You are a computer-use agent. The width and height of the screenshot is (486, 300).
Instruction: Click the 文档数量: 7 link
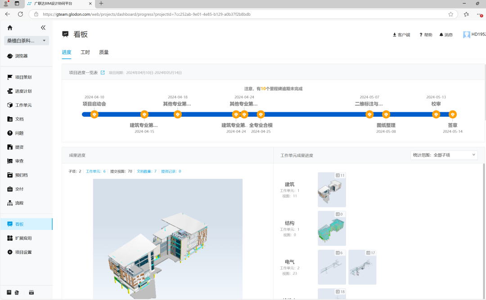click(x=147, y=172)
